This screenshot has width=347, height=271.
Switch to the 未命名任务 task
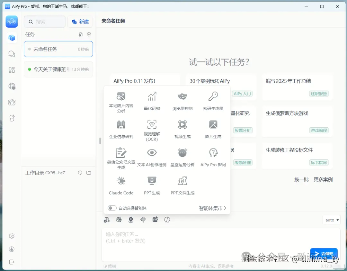(58, 49)
